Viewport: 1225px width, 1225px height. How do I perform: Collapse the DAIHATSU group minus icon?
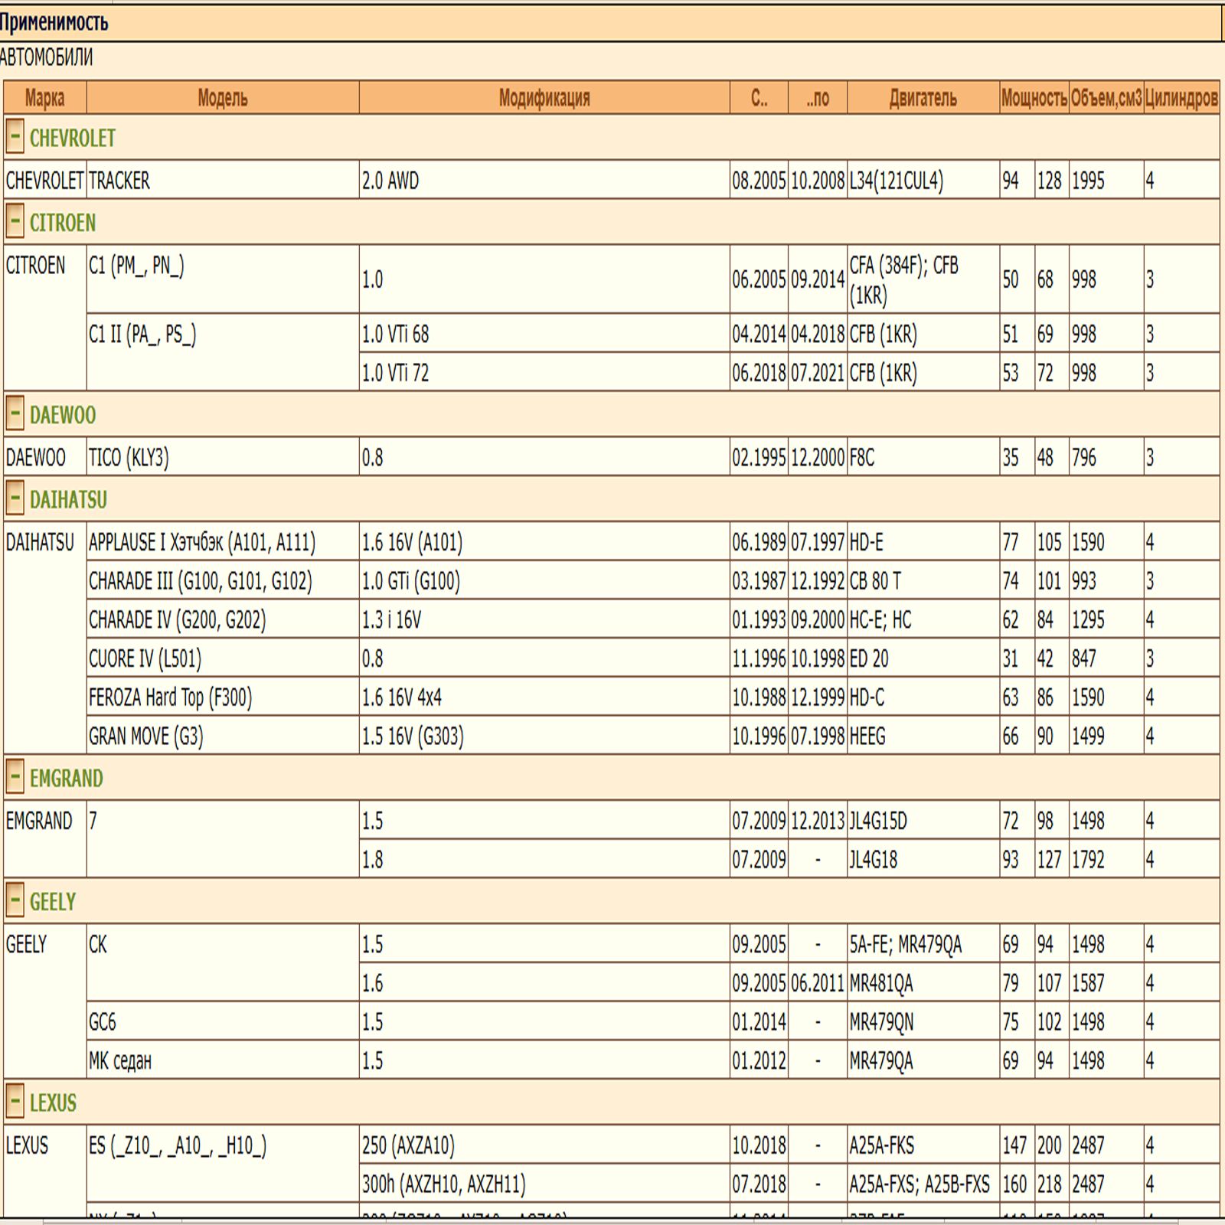tap(15, 499)
